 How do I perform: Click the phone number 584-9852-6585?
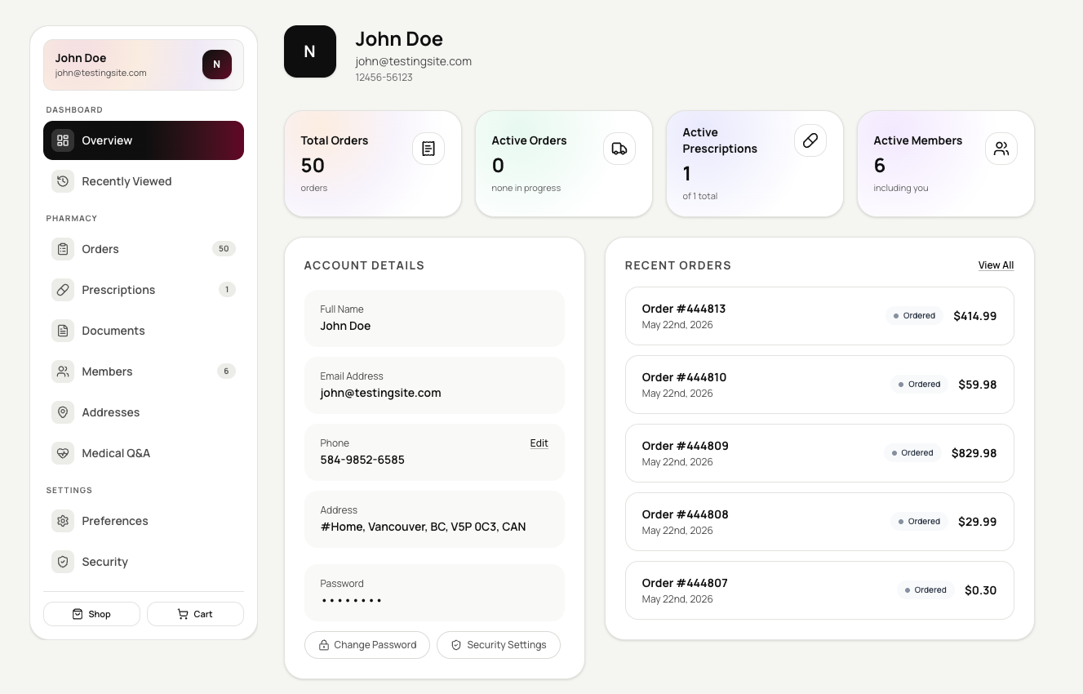click(362, 460)
